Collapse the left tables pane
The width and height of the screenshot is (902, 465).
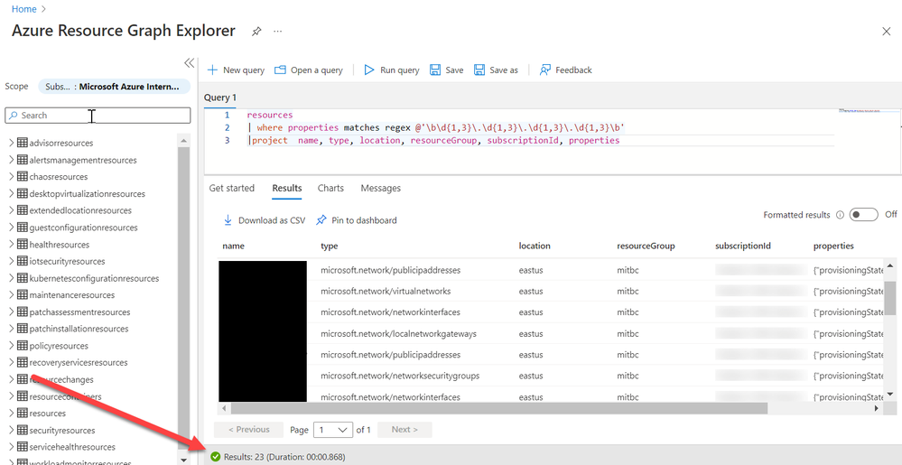pyautogui.click(x=189, y=62)
